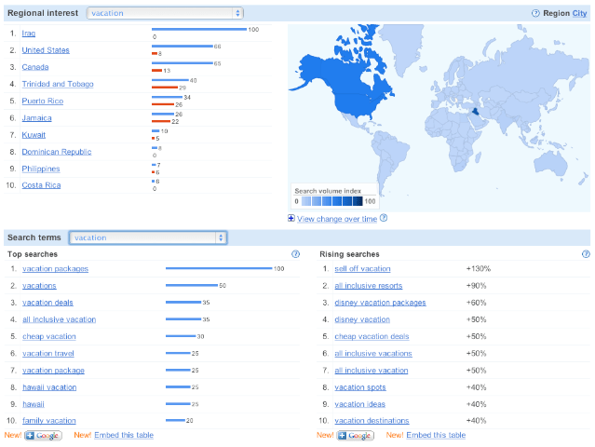Click the 100 value beside vacation packages bar

pyautogui.click(x=279, y=268)
